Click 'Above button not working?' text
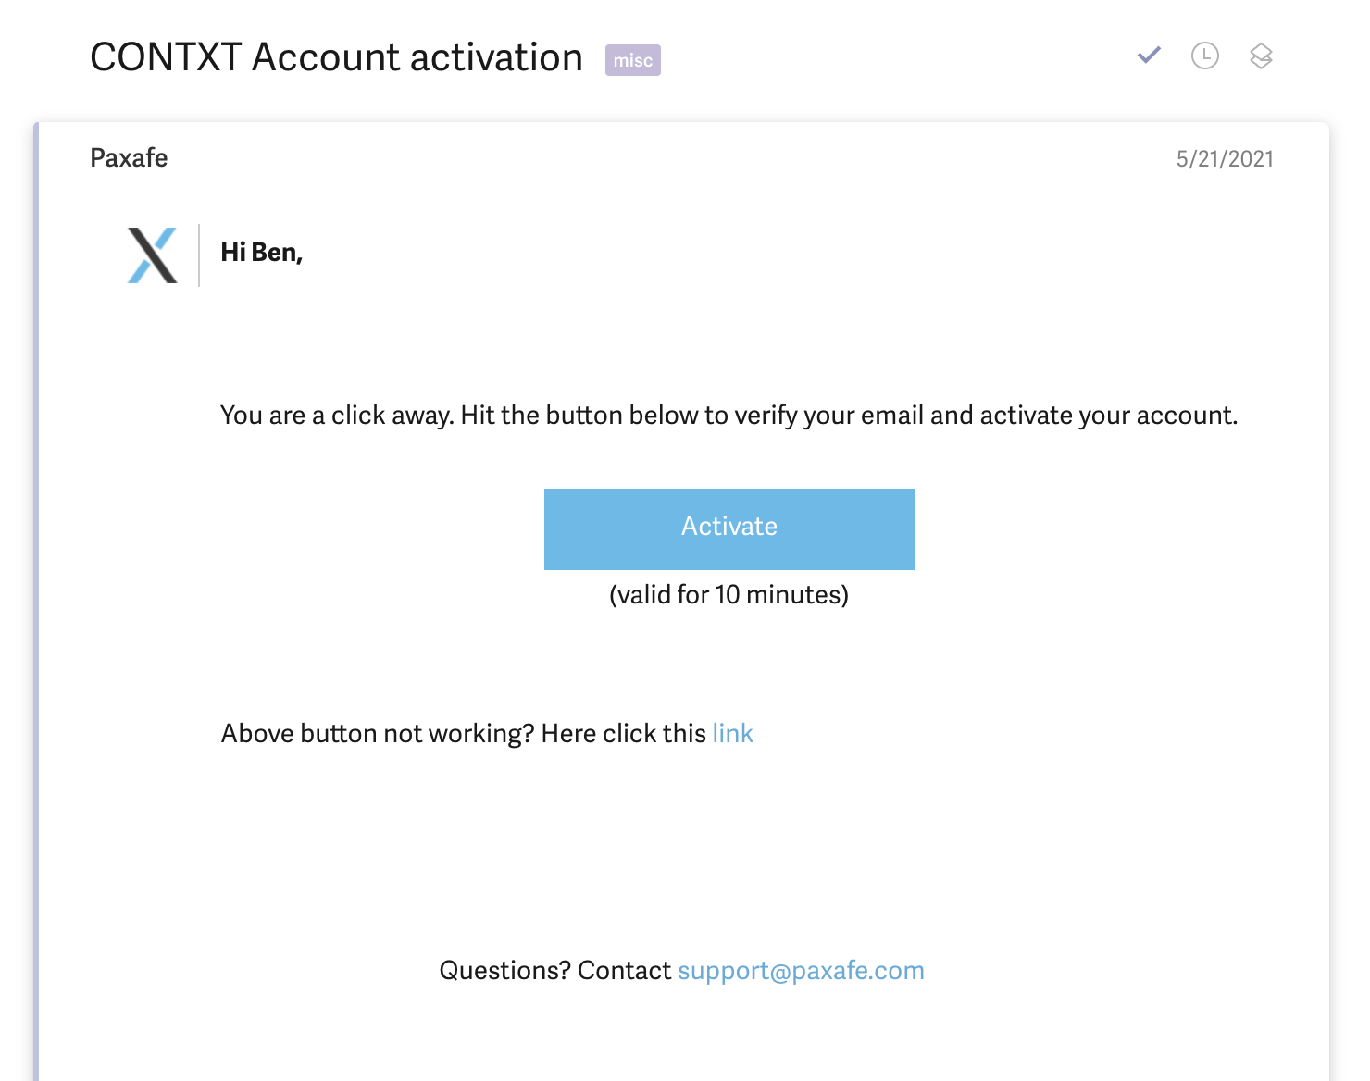 (x=378, y=734)
